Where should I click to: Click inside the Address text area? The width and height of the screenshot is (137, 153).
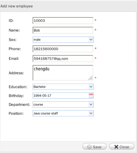click(63, 73)
